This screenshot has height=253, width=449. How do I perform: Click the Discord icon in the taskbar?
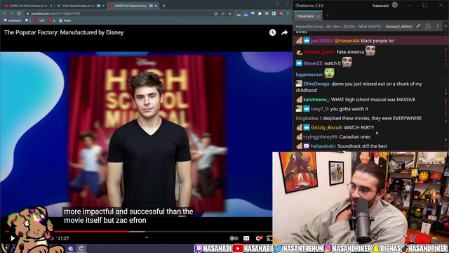tap(70, 248)
